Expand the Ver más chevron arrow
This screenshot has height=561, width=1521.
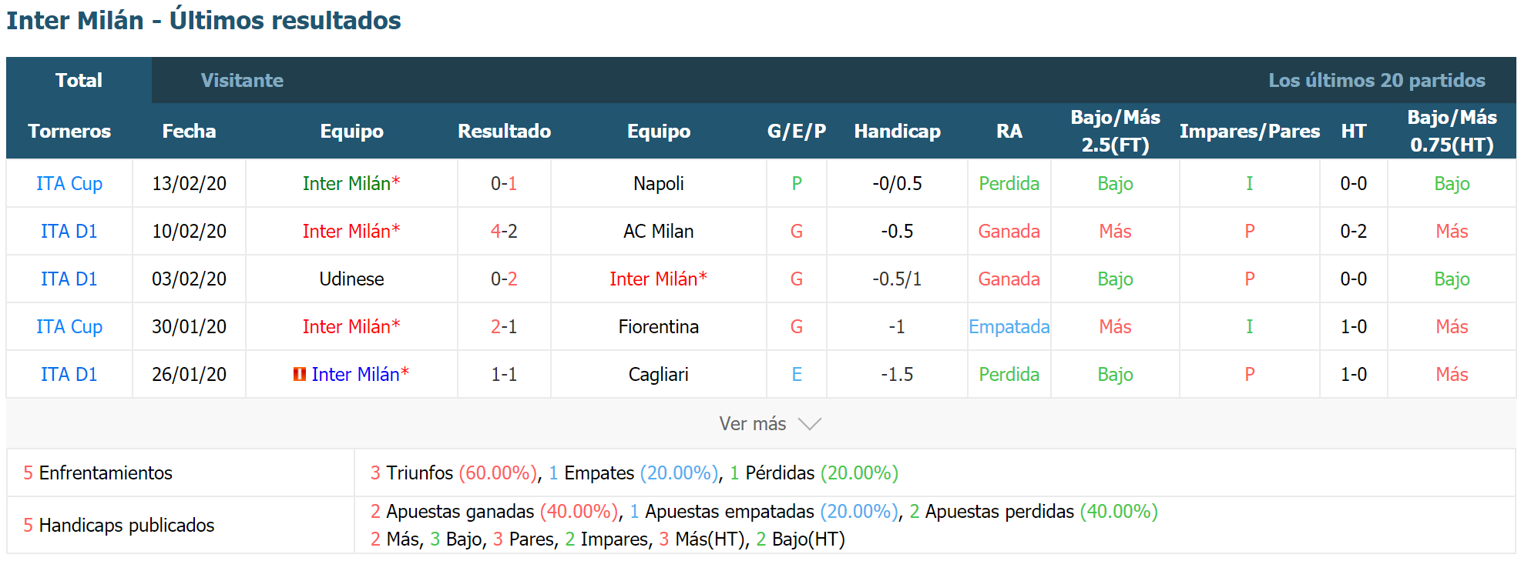click(x=810, y=424)
